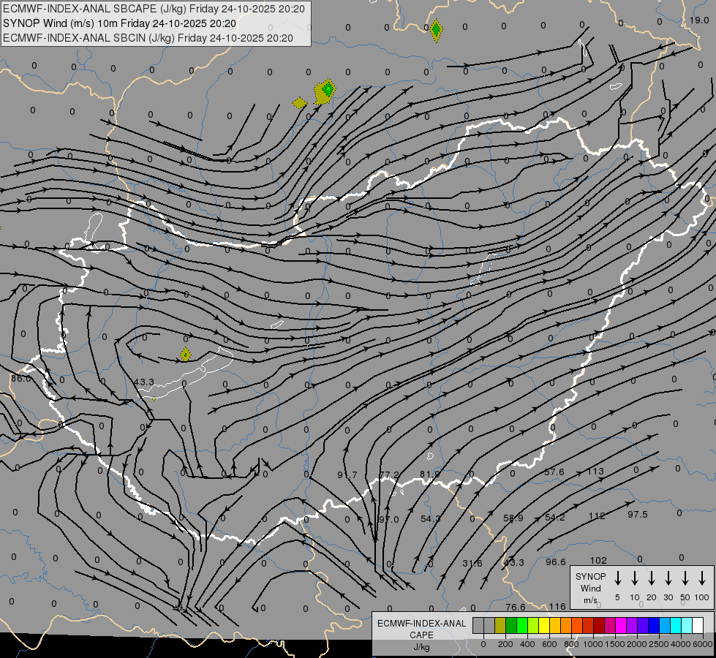Click the 112 value on the map

tap(597, 516)
